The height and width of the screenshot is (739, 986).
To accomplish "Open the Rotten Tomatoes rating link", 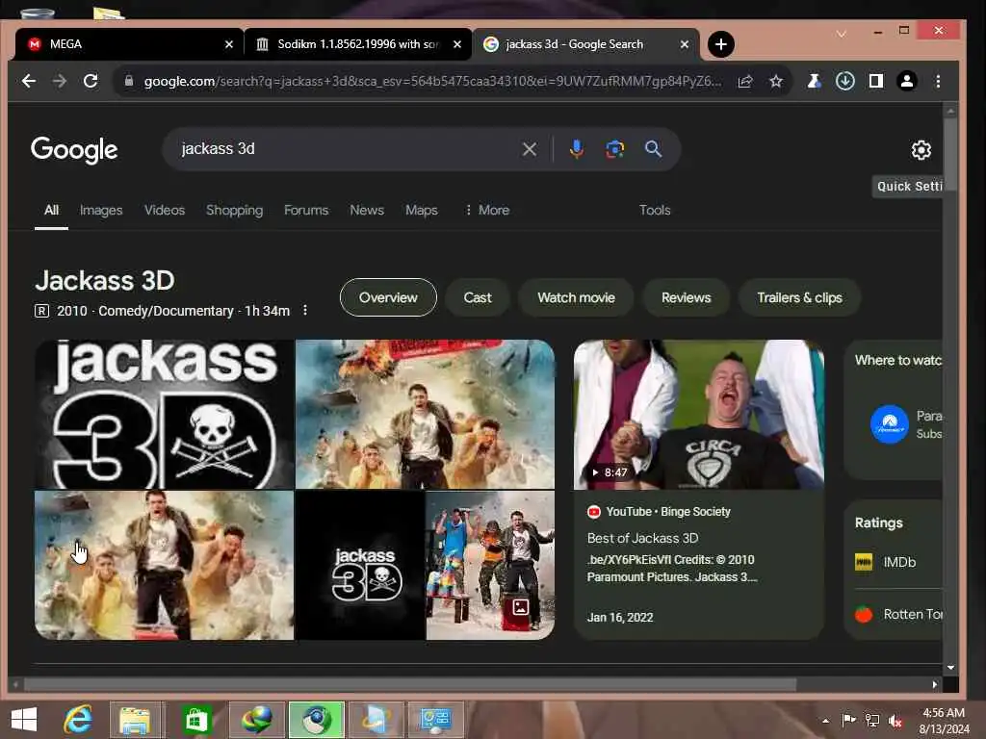I will tap(898, 615).
